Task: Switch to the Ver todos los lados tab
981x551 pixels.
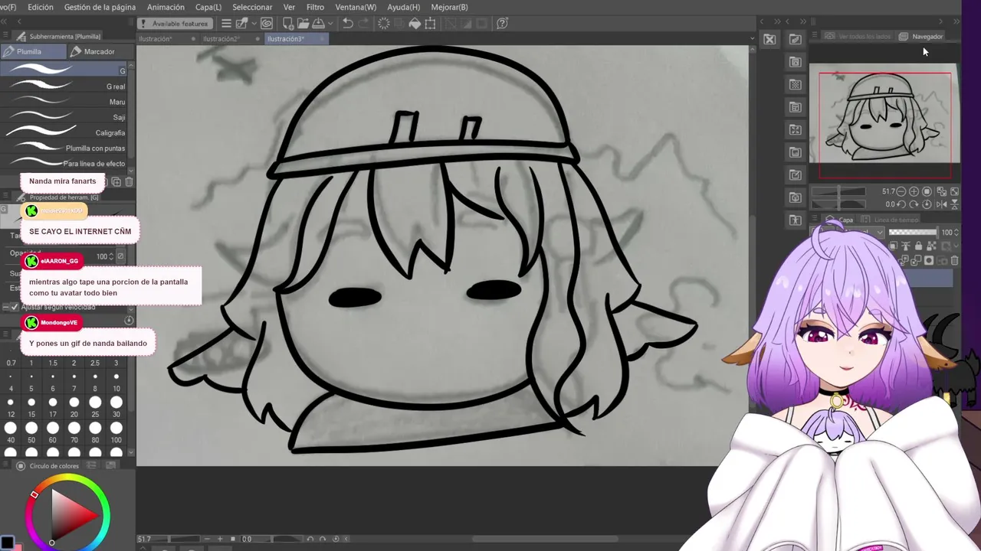Action: (857, 36)
